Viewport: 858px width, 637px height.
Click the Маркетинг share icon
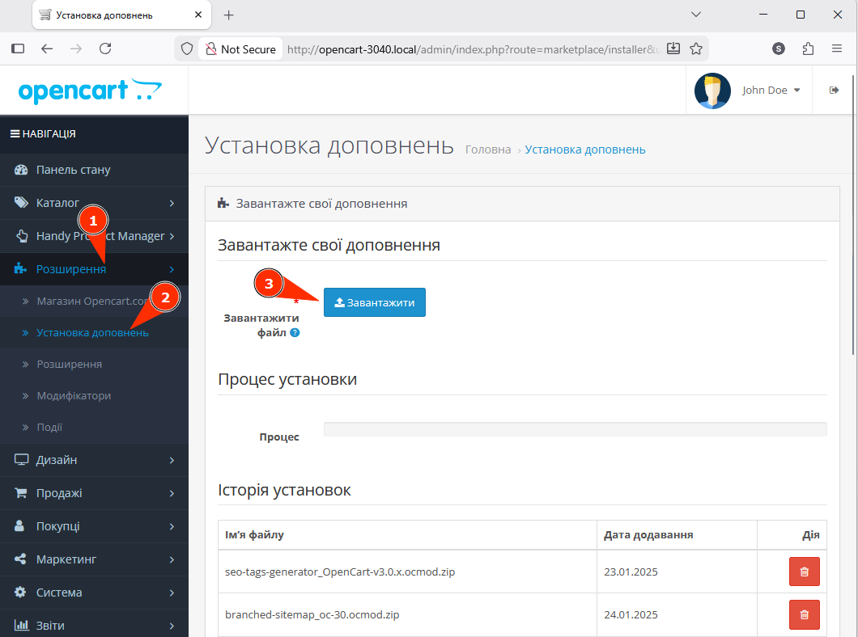click(x=20, y=559)
